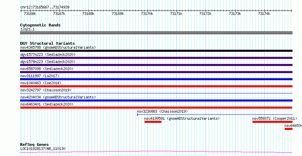Viewport: 302px width, 156px height.
Task: Click the purple nsv6587098 variant bar
Action: pos(156,72)
